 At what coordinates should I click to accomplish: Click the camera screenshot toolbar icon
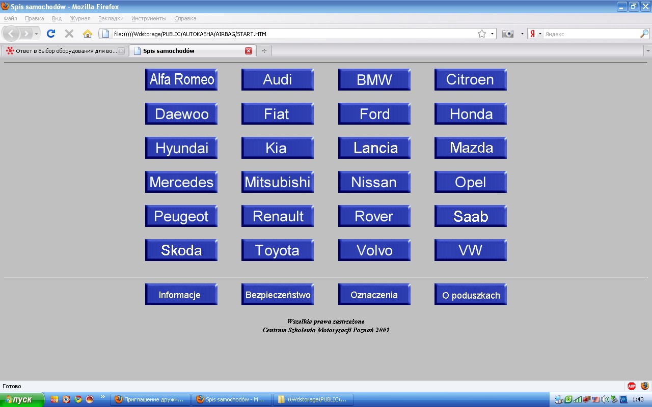click(x=508, y=34)
